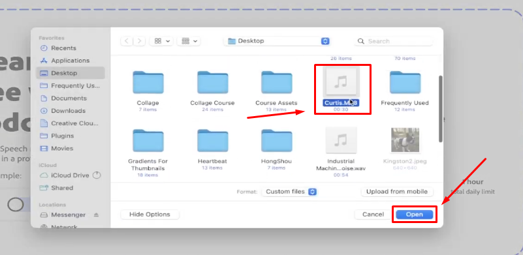The height and width of the screenshot is (255, 523).
Task: Click Upload from mobile button
Action: tap(397, 192)
